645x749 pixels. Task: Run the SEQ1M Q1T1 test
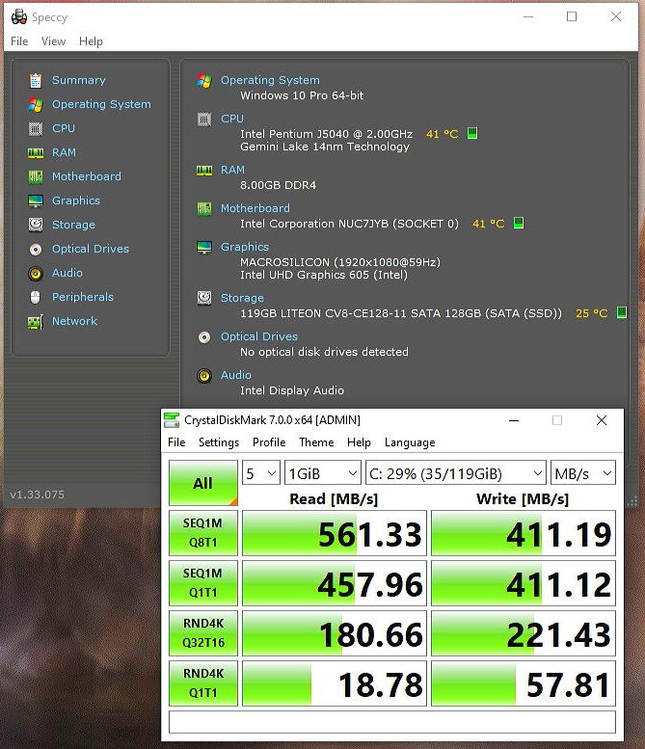pyautogui.click(x=203, y=583)
